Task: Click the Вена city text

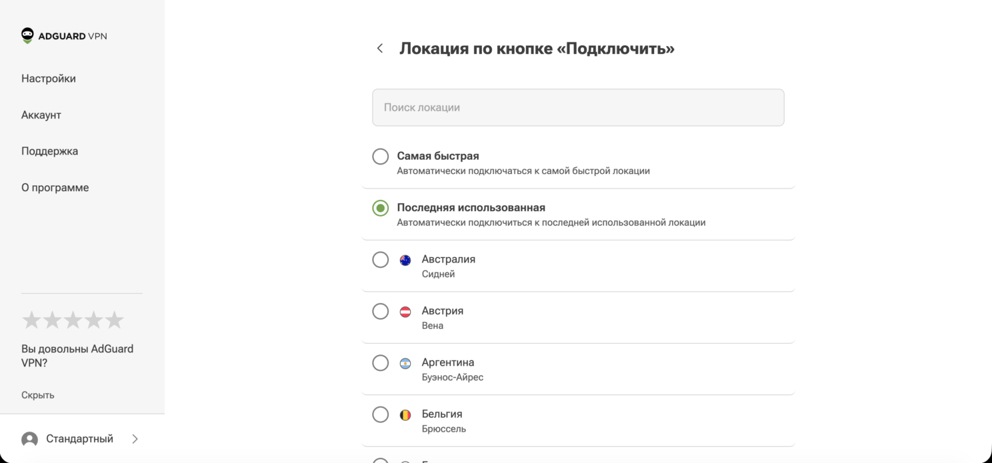Action: (x=433, y=326)
